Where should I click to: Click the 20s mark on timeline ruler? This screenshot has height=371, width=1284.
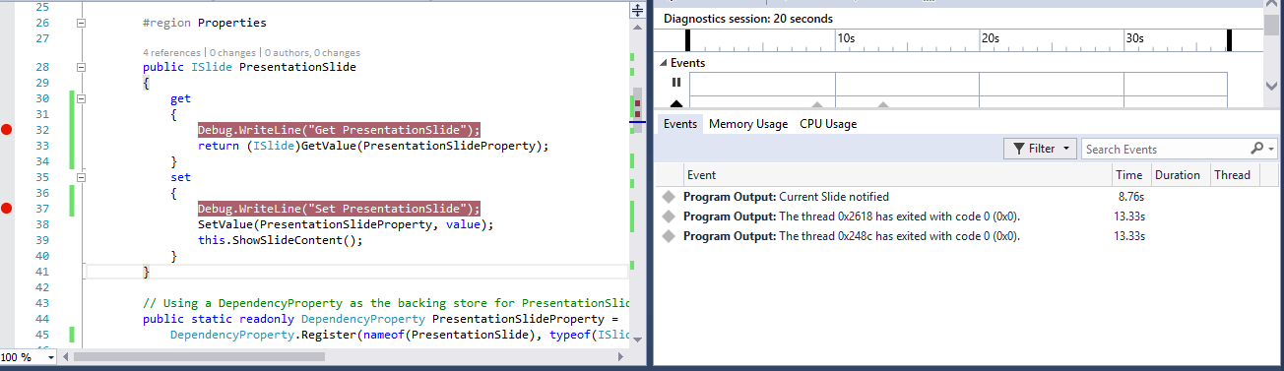pyautogui.click(x=991, y=37)
